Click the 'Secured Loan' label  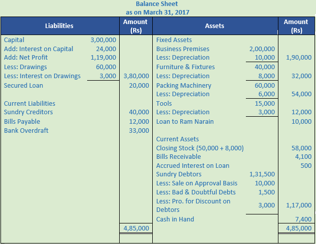tap(24, 86)
